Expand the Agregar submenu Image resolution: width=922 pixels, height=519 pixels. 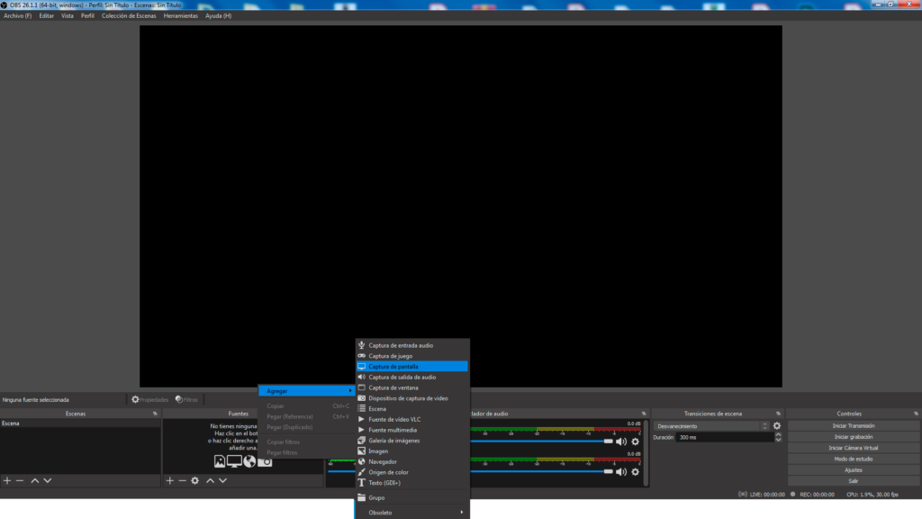tap(307, 391)
